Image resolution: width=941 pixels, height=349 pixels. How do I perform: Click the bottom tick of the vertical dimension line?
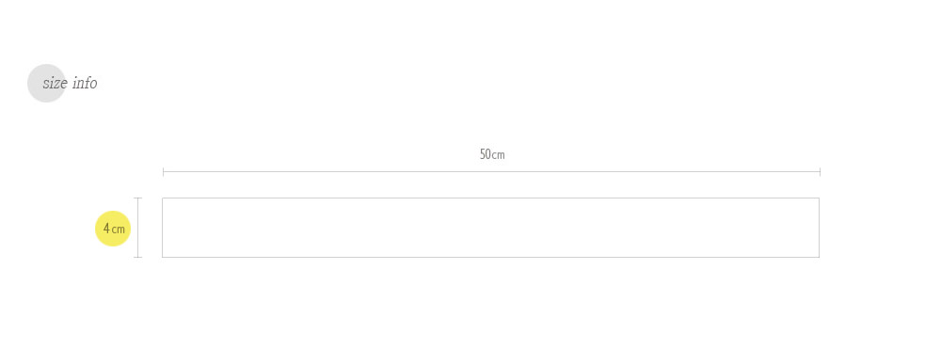coord(138,257)
